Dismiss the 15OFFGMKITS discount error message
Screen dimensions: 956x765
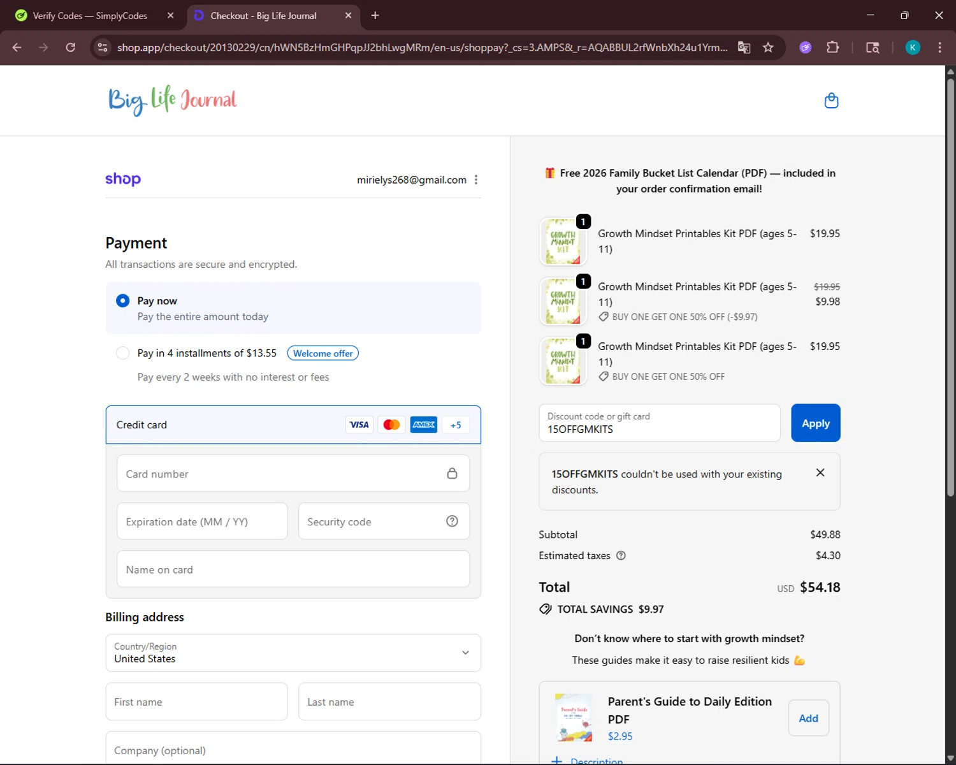(820, 472)
